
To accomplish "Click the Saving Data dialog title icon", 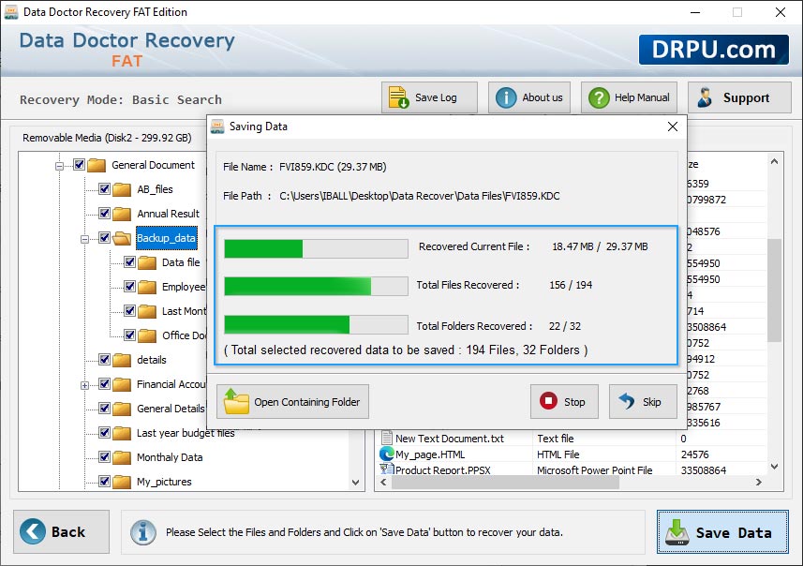I will (217, 127).
